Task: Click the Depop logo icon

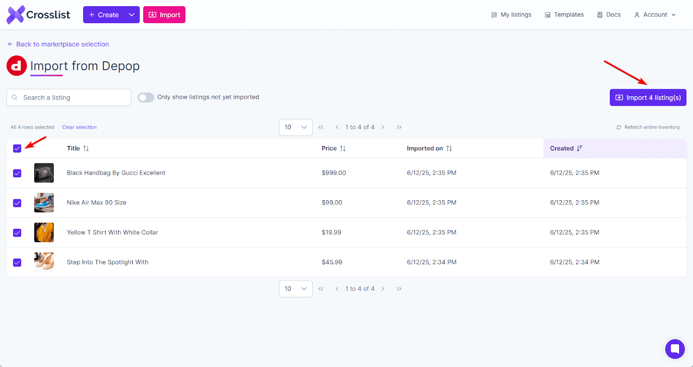Action: (x=16, y=66)
